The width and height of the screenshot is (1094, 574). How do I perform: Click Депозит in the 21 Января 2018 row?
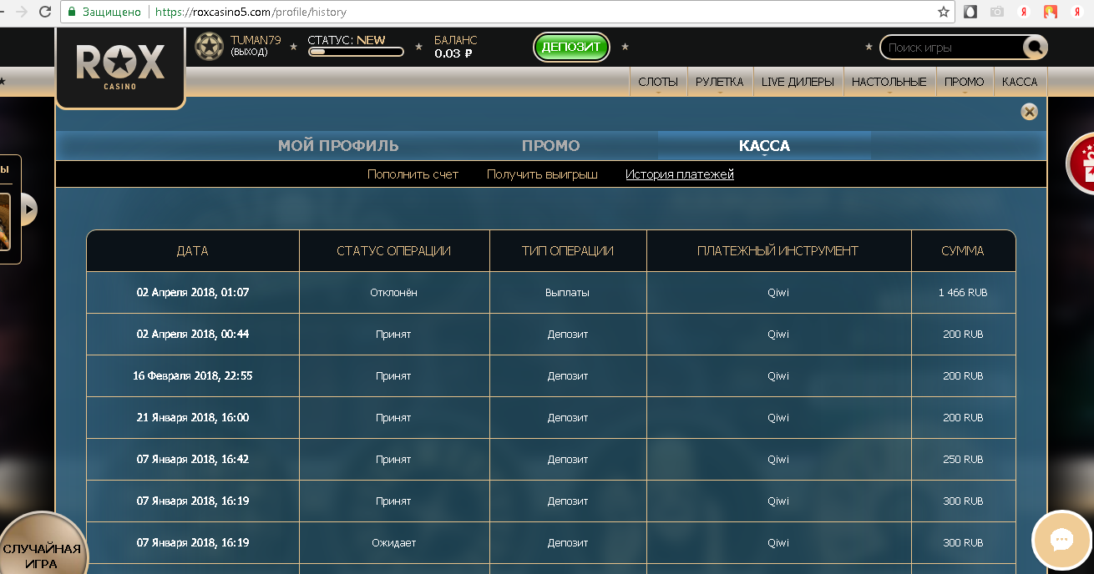click(x=568, y=418)
